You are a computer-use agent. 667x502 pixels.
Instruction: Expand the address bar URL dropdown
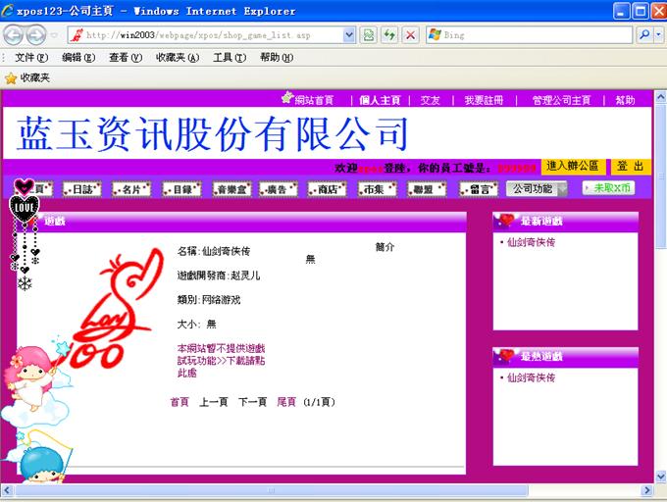pyautogui.click(x=349, y=35)
